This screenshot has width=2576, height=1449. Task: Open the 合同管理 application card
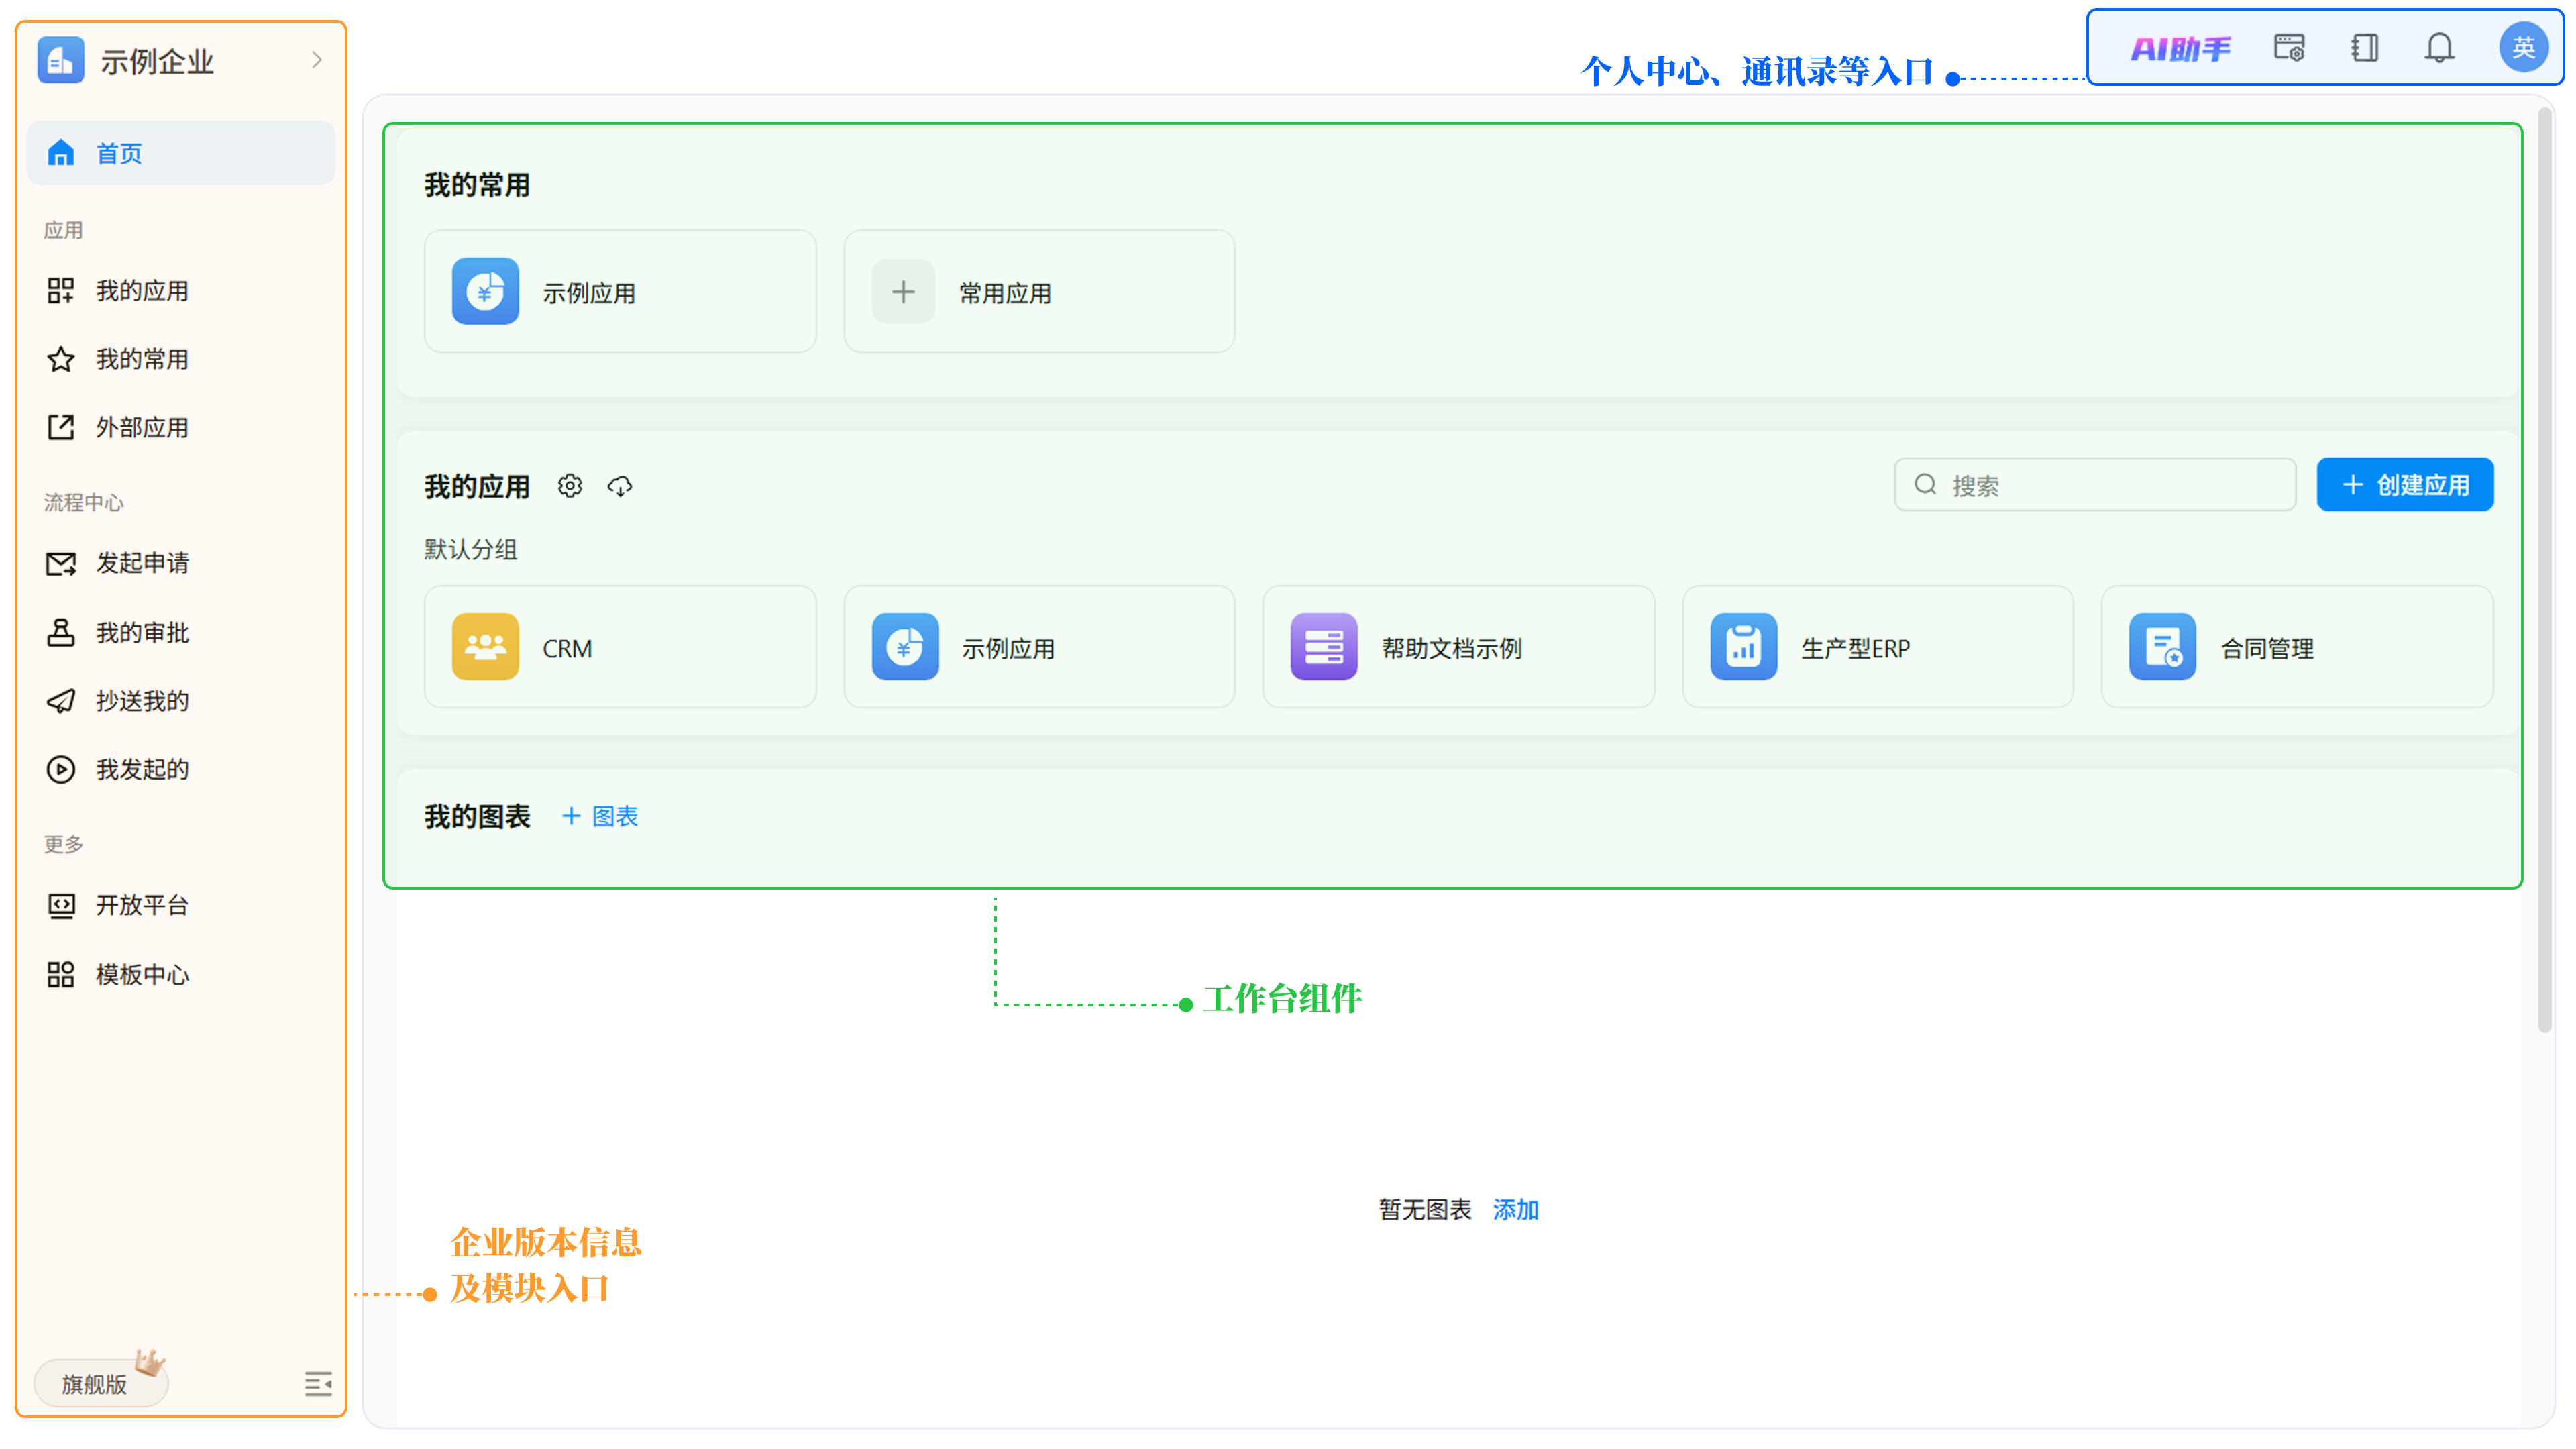point(2296,648)
